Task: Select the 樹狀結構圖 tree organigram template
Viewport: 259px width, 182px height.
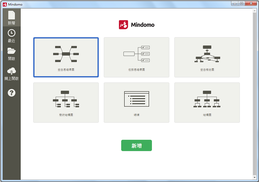Action: 66,103
